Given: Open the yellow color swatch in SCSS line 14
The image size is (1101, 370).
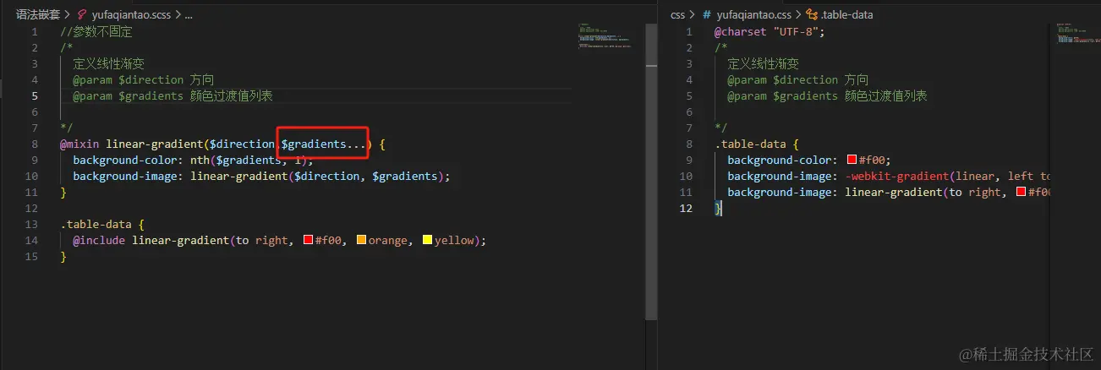Looking at the screenshot, I should (x=427, y=240).
